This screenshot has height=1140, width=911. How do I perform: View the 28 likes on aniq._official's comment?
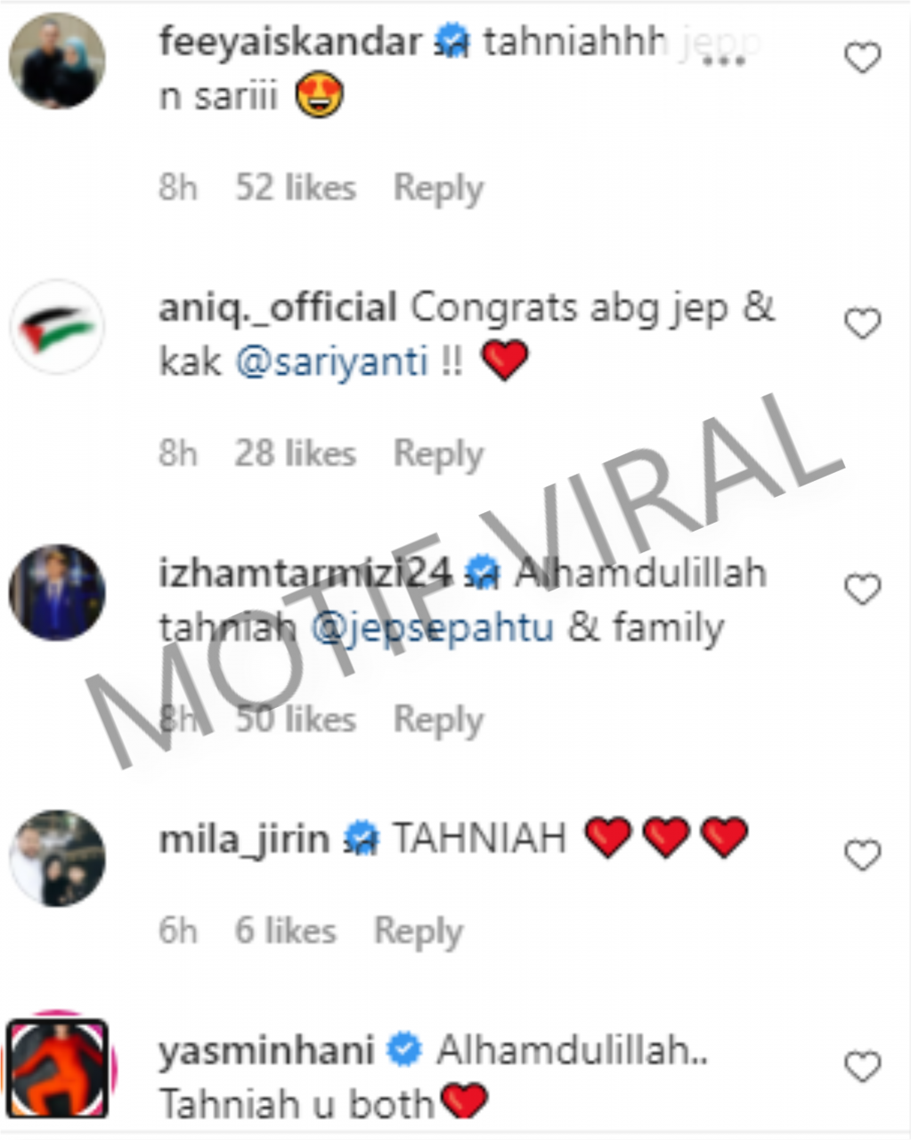(x=295, y=453)
